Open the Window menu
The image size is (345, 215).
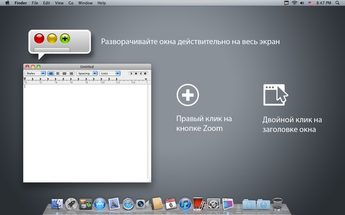pos(85,3)
